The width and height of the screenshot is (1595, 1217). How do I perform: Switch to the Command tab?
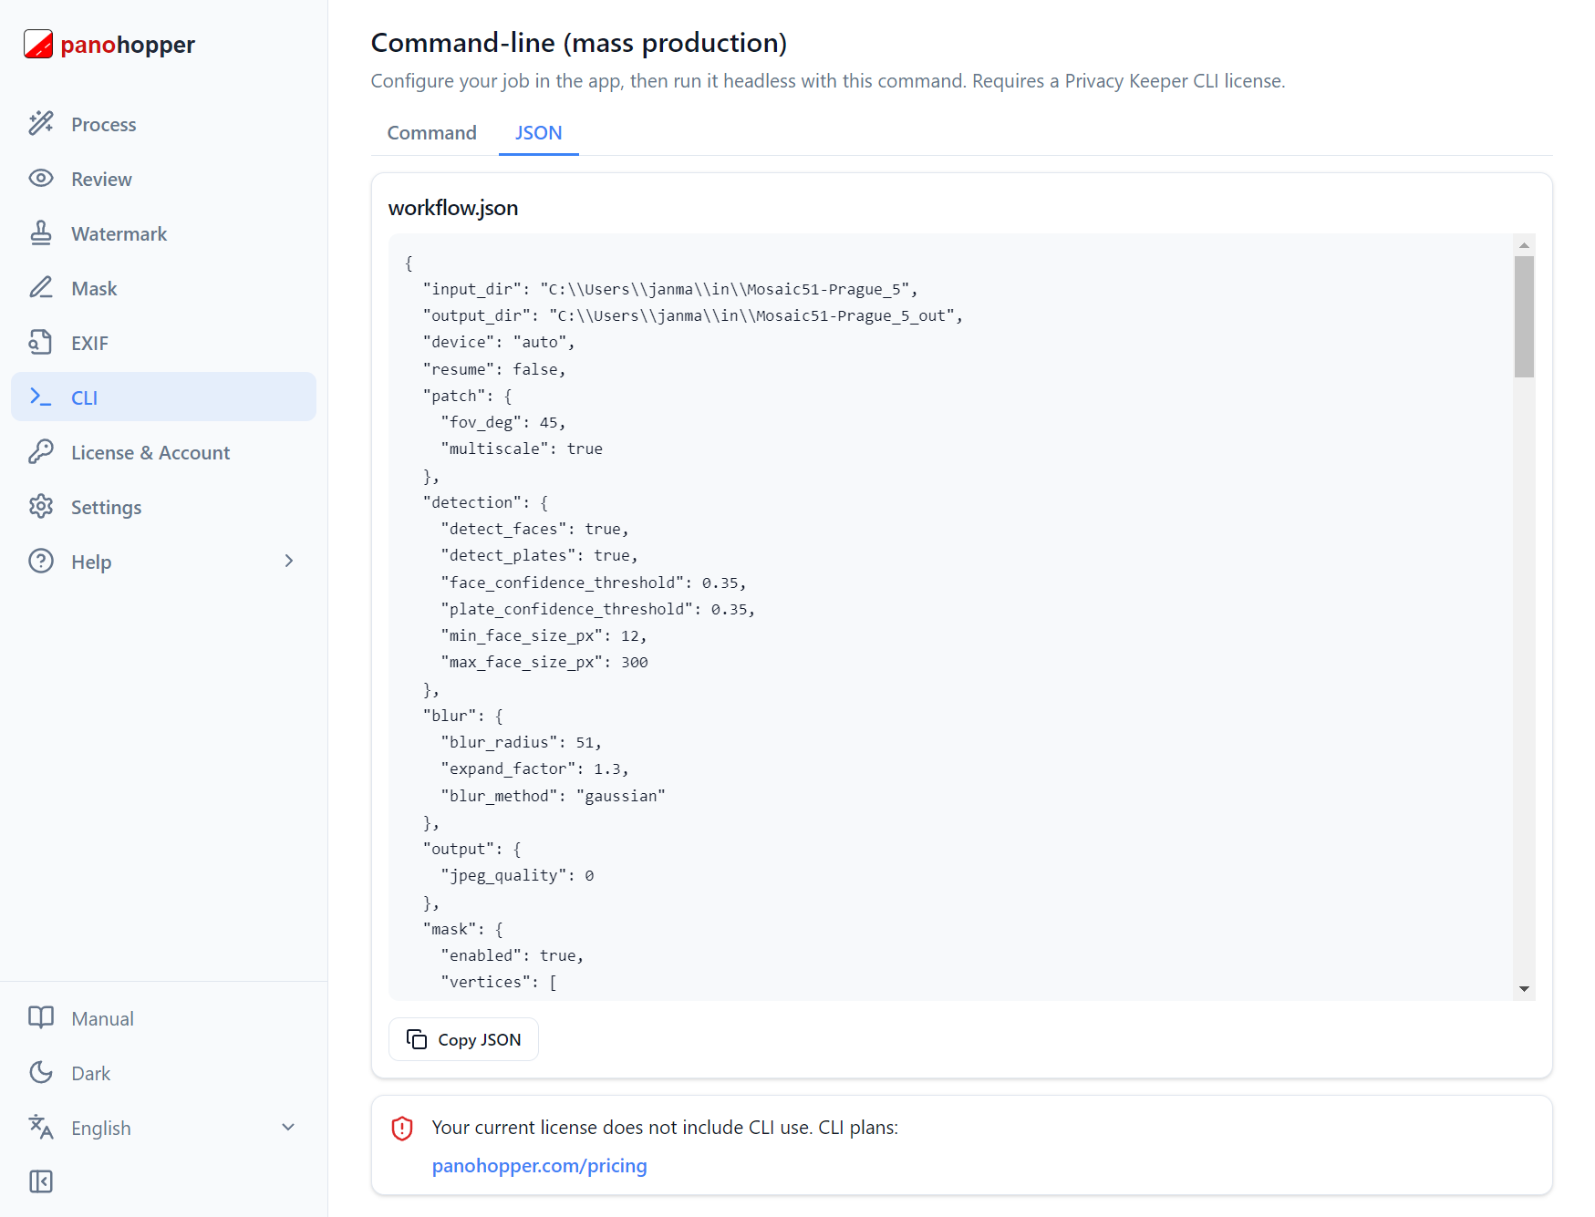(432, 132)
